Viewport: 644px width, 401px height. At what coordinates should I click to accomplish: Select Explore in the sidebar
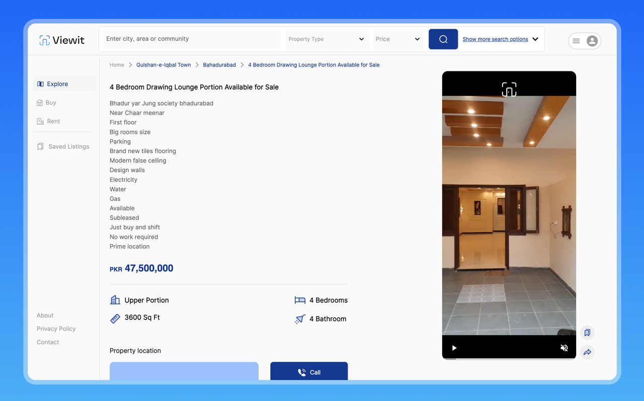(57, 84)
